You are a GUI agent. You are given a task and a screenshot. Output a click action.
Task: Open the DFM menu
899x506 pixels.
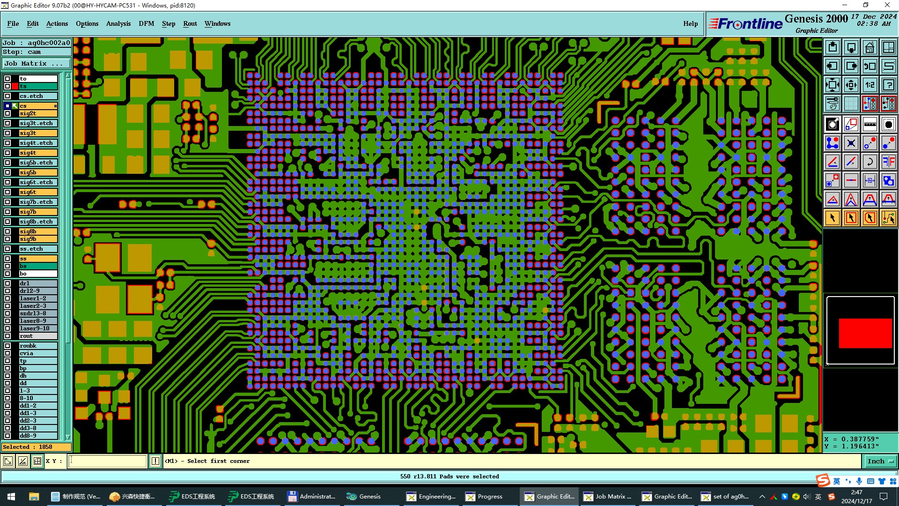[146, 23]
